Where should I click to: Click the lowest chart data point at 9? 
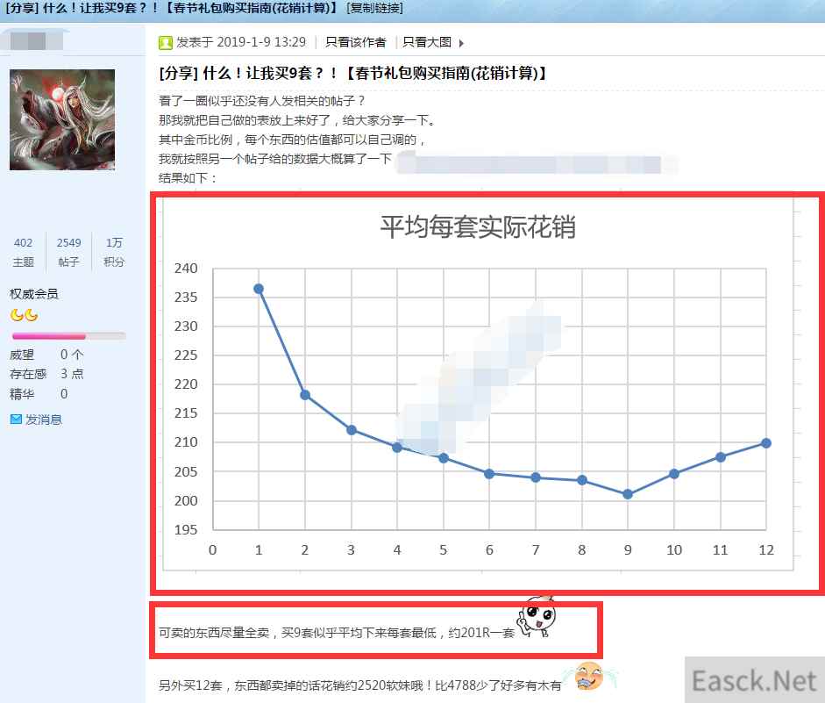point(627,494)
